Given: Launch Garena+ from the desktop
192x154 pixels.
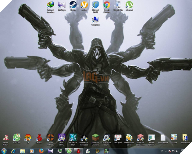Looking at the screenshot, I should point(39,139).
